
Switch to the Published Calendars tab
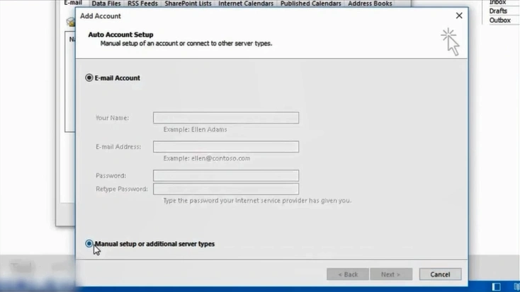[x=311, y=4]
